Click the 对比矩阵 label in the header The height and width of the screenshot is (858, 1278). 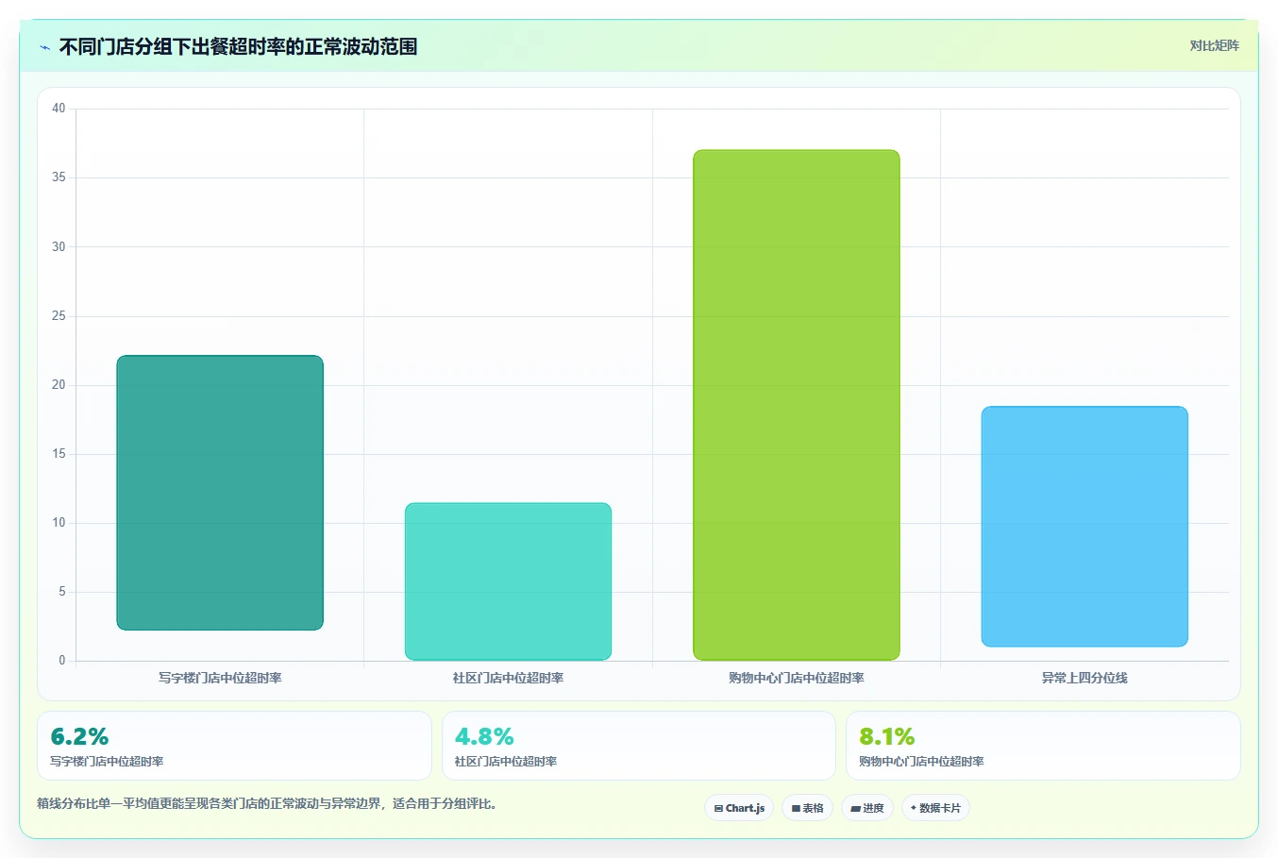pyautogui.click(x=1214, y=45)
